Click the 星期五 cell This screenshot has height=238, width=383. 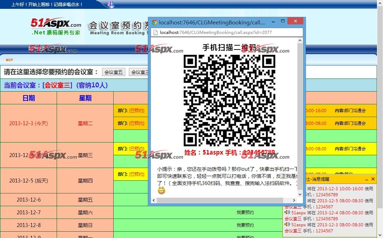point(85,200)
